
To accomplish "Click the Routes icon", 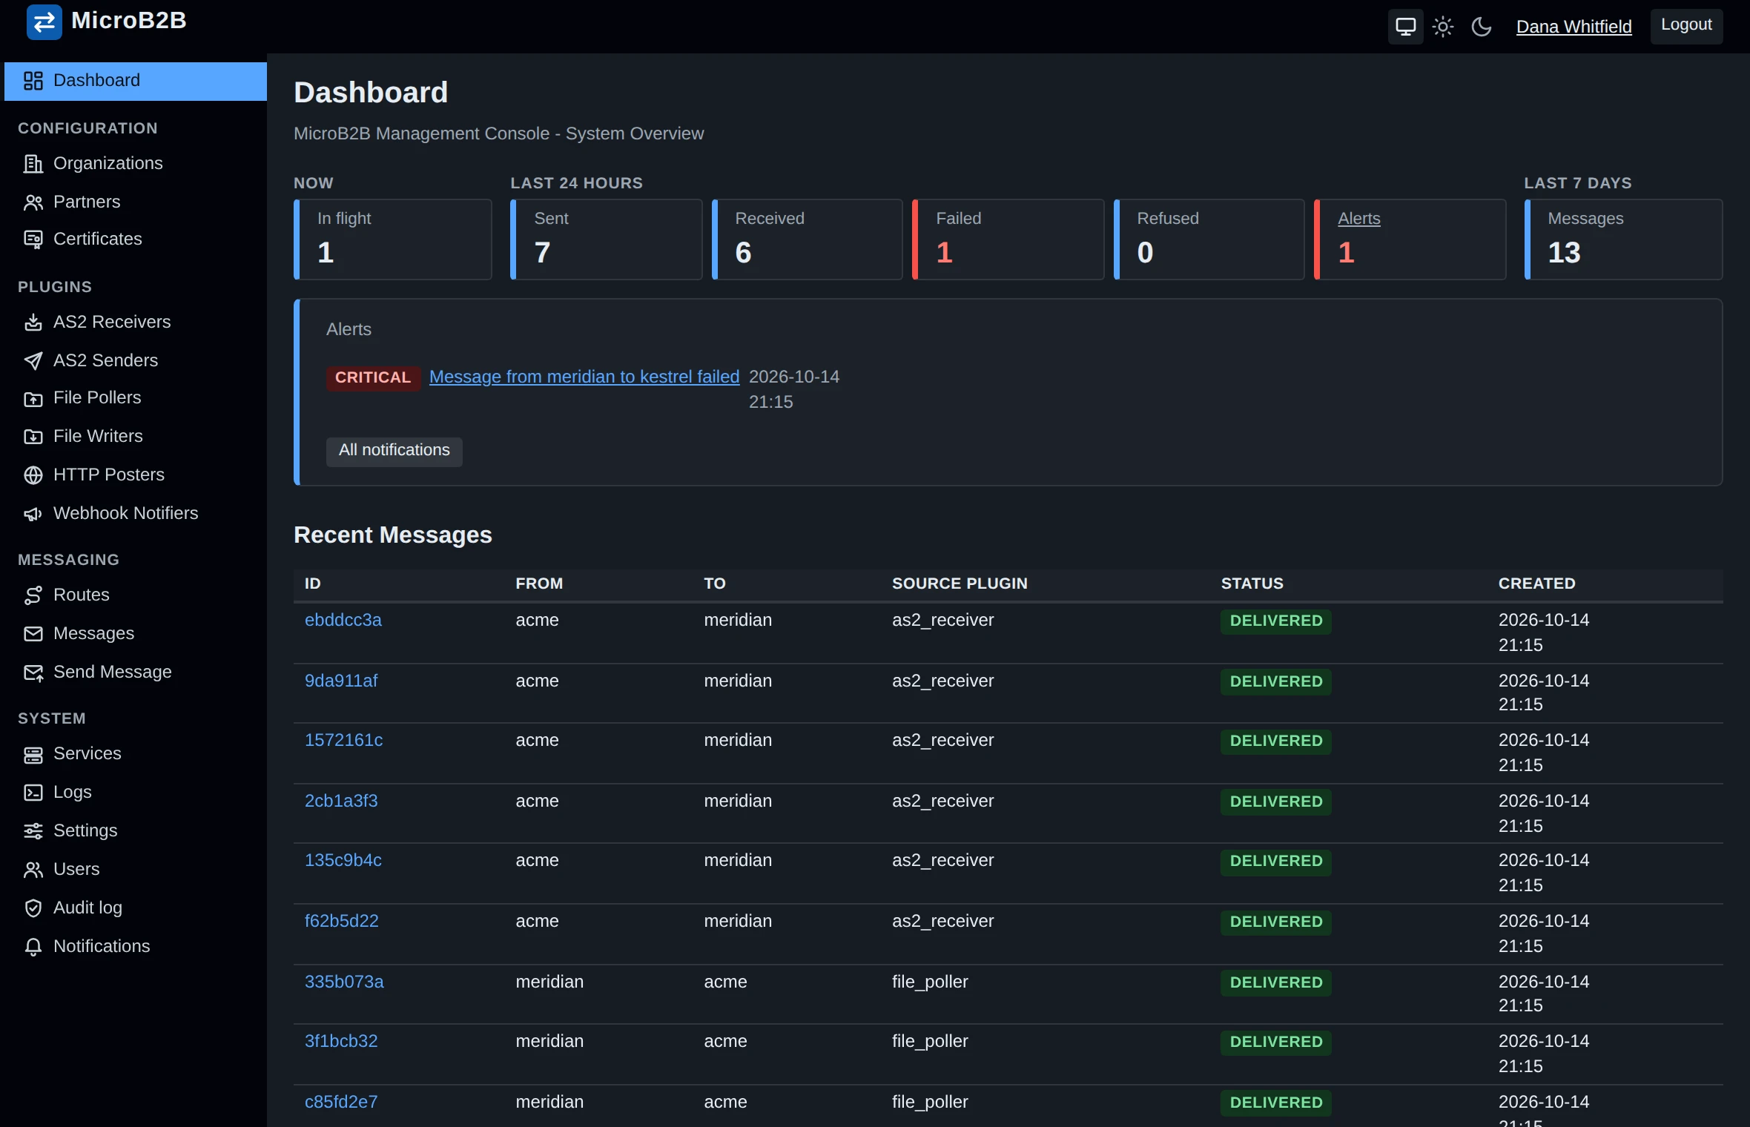I will pos(33,595).
